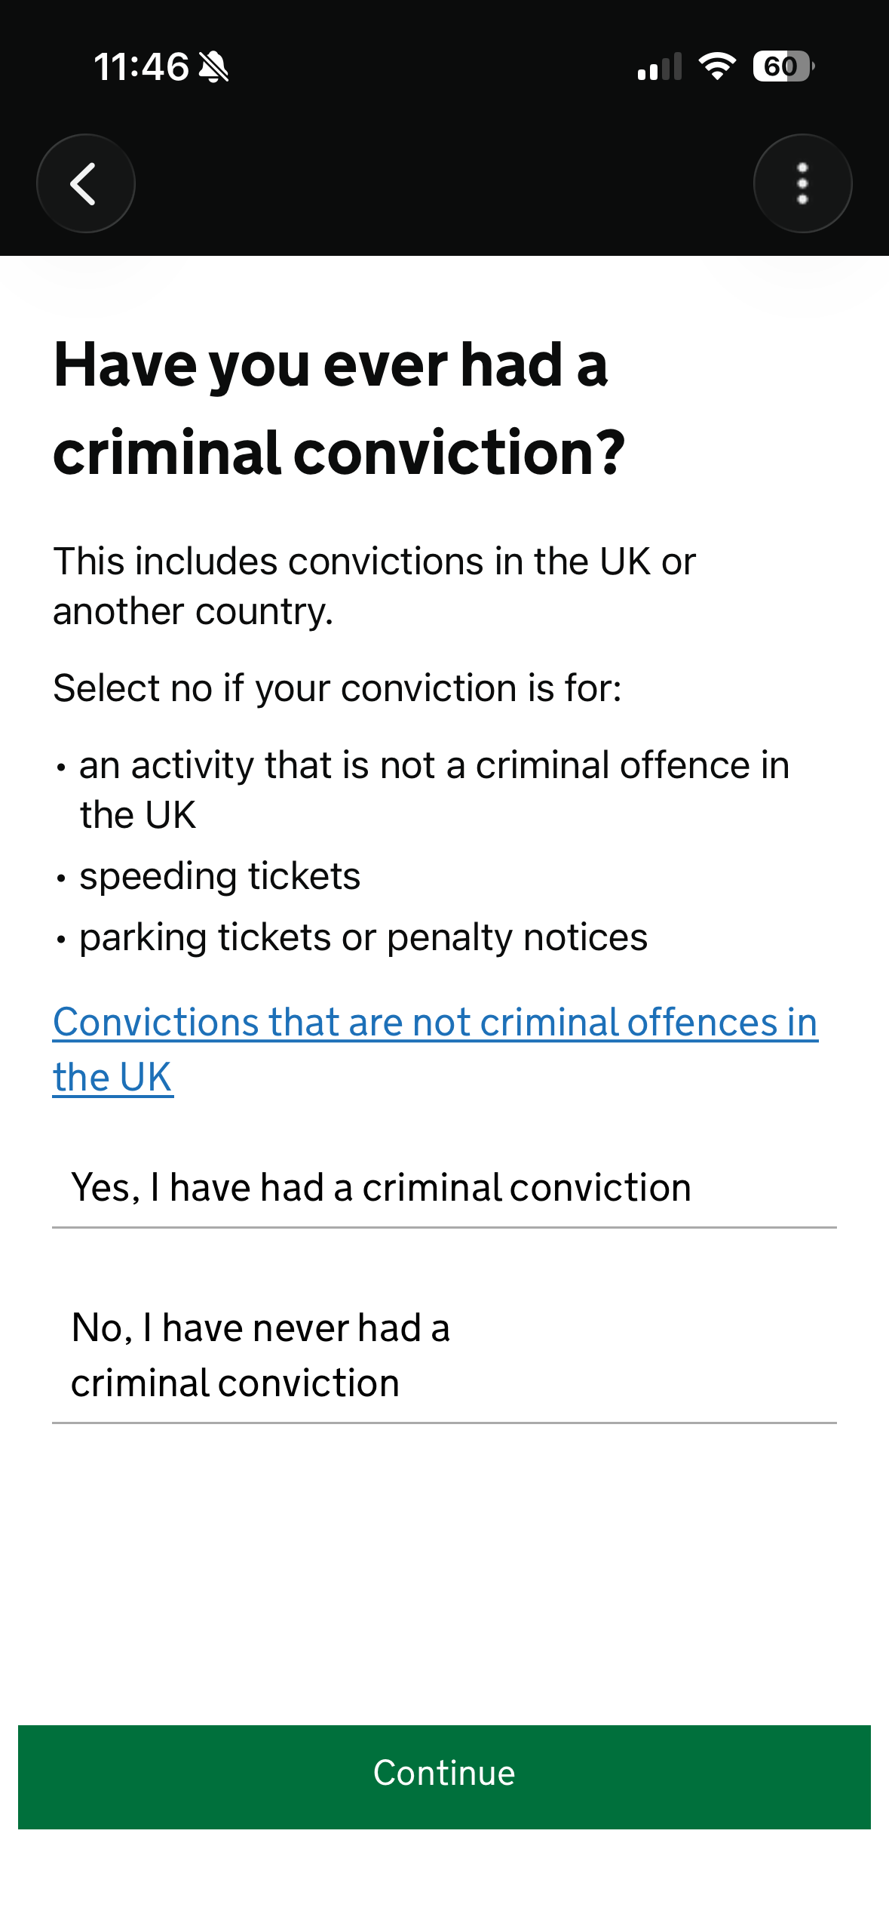Click the 'activity that is not a criminal offence' bullet
Image resolution: width=889 pixels, height=1929 pixels.
[x=434, y=766]
